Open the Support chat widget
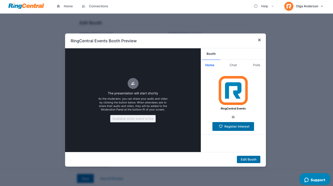 (x=315, y=180)
